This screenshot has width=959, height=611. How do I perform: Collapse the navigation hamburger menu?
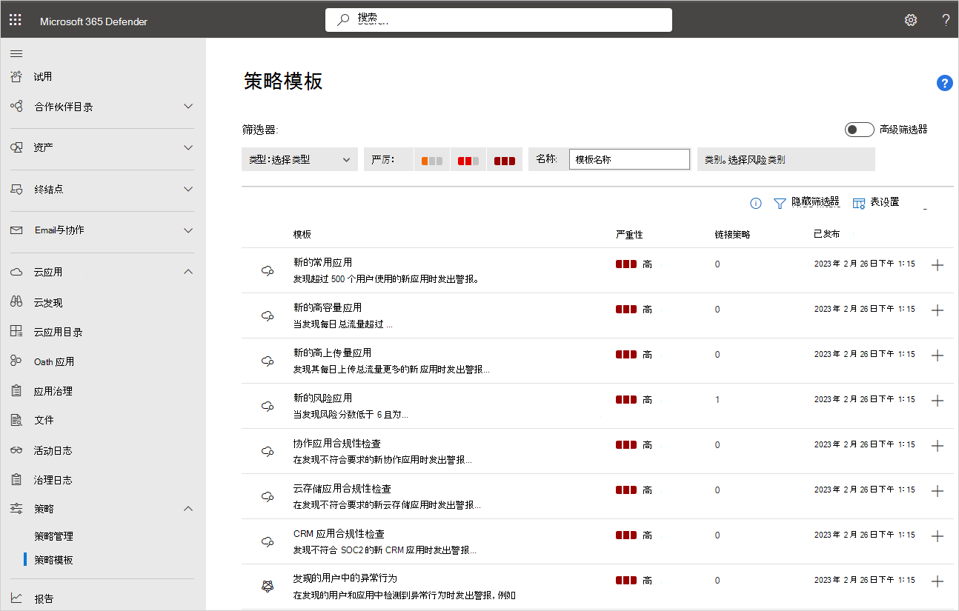16,53
